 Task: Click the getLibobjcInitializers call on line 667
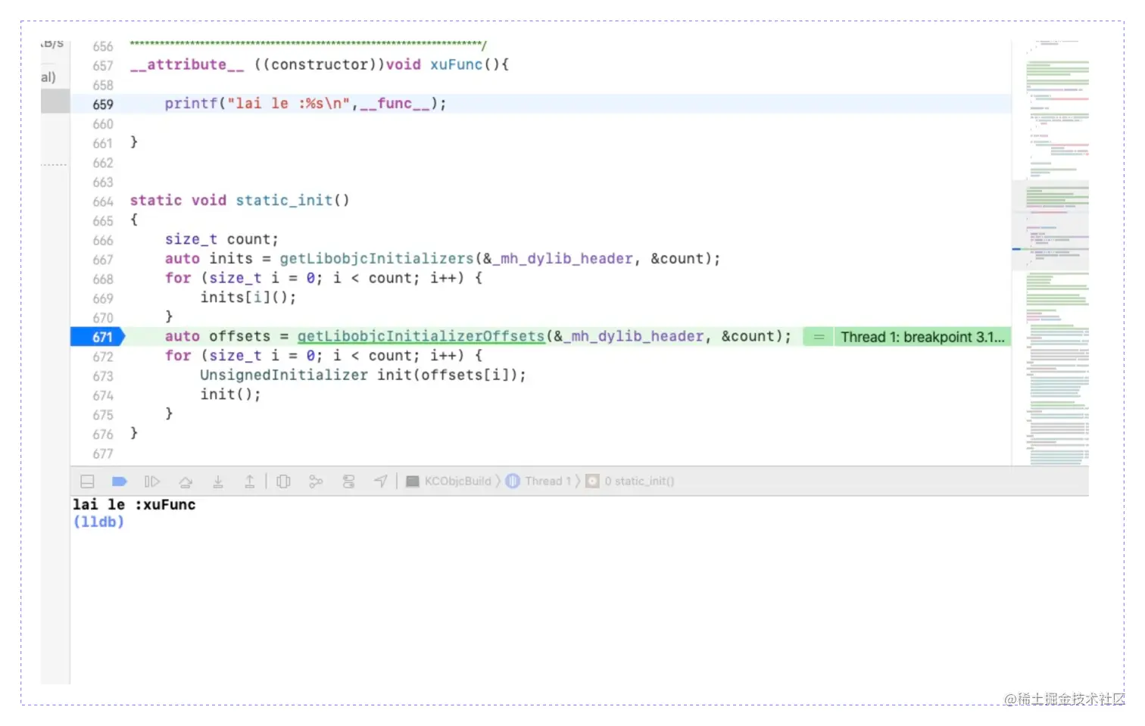coord(376,258)
